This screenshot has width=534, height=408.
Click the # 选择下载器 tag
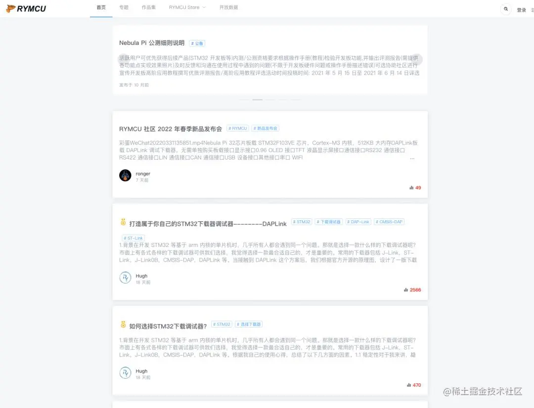tap(249, 325)
